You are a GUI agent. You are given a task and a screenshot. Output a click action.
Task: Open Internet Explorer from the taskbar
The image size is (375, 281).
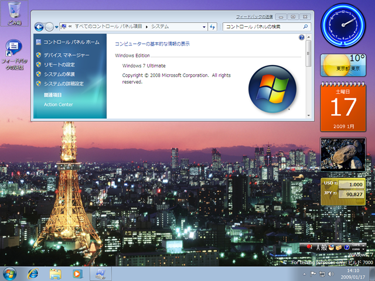(33, 273)
